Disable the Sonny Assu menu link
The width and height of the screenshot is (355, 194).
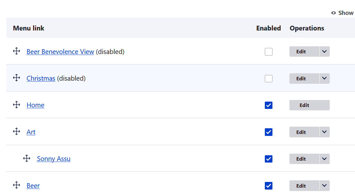click(269, 159)
